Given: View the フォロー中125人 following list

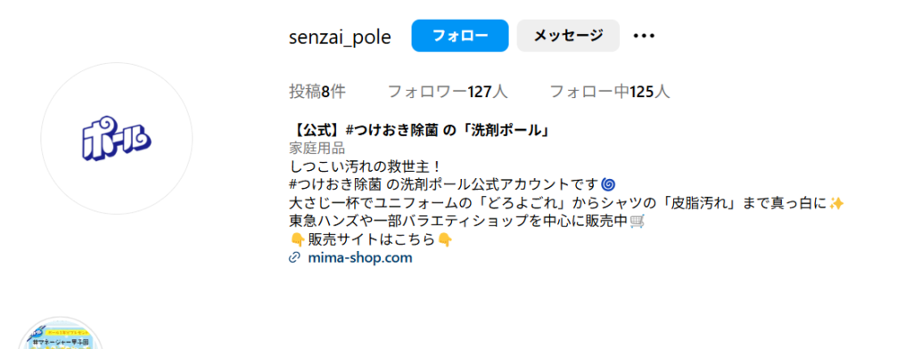Looking at the screenshot, I should [x=610, y=92].
